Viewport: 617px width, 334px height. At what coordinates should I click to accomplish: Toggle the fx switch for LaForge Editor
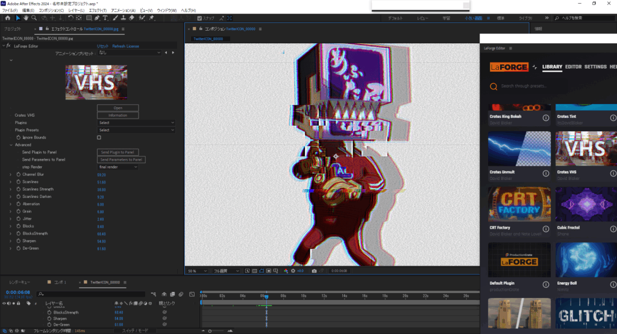[x=8, y=46]
